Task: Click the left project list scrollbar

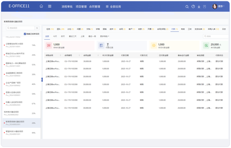Action: point(41,114)
